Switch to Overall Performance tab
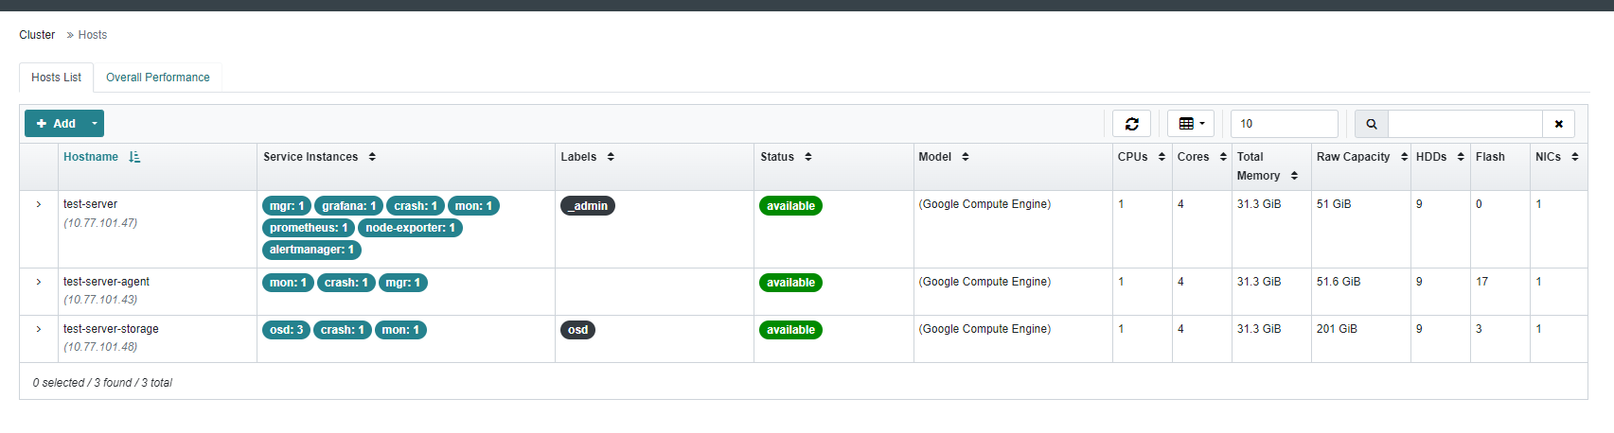 [158, 78]
